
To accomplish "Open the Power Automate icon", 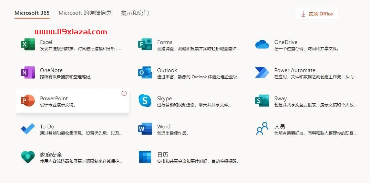I will tap(262, 72).
